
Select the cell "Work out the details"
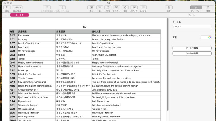[x=36, y=94]
